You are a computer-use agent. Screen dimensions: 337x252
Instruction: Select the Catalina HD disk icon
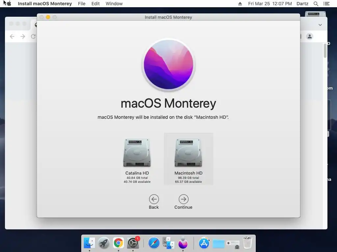(x=137, y=153)
